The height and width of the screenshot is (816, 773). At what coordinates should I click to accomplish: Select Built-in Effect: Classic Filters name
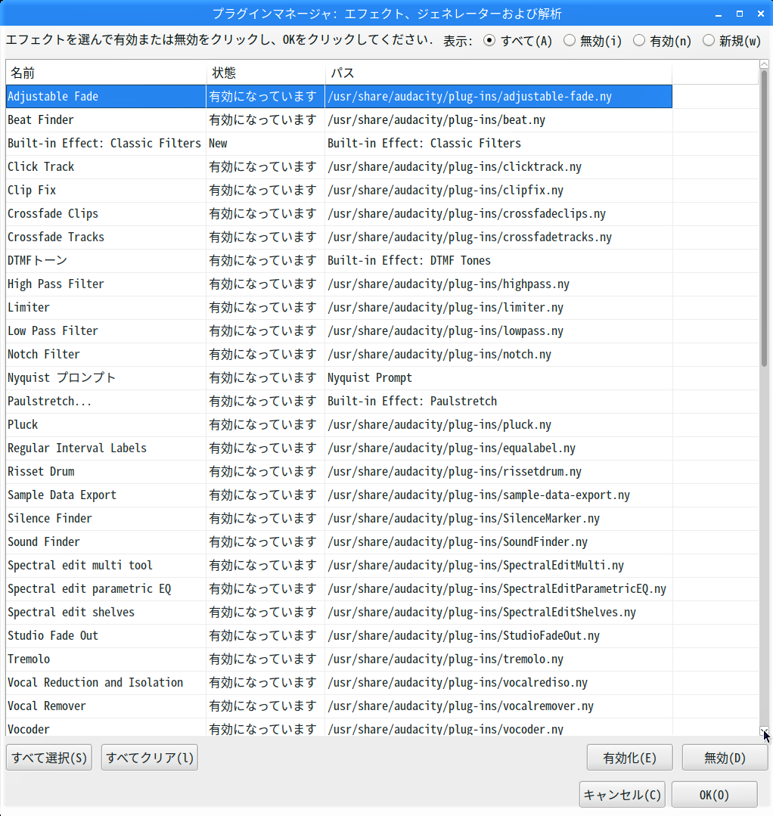[x=104, y=143]
